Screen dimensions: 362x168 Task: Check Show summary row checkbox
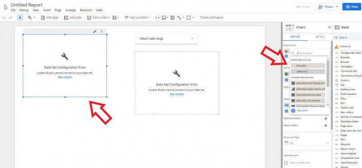pyautogui.click(x=286, y=163)
